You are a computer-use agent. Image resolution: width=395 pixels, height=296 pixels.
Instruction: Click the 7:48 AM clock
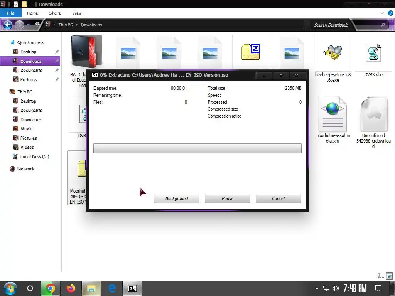355,288
